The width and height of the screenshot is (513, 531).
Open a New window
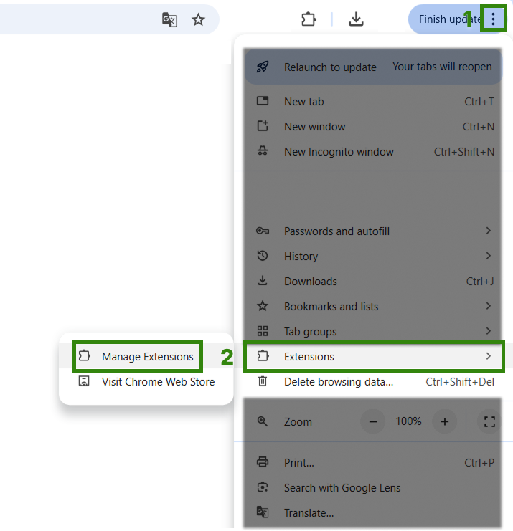(373, 126)
